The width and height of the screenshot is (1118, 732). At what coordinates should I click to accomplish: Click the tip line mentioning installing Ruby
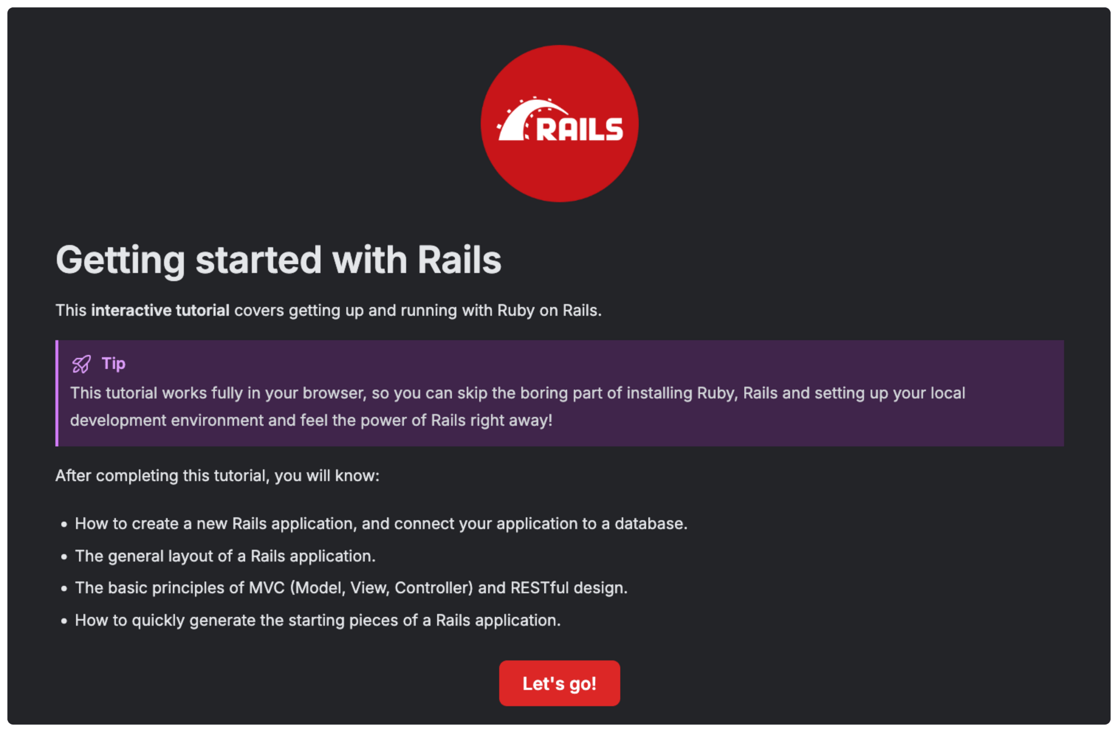click(518, 393)
